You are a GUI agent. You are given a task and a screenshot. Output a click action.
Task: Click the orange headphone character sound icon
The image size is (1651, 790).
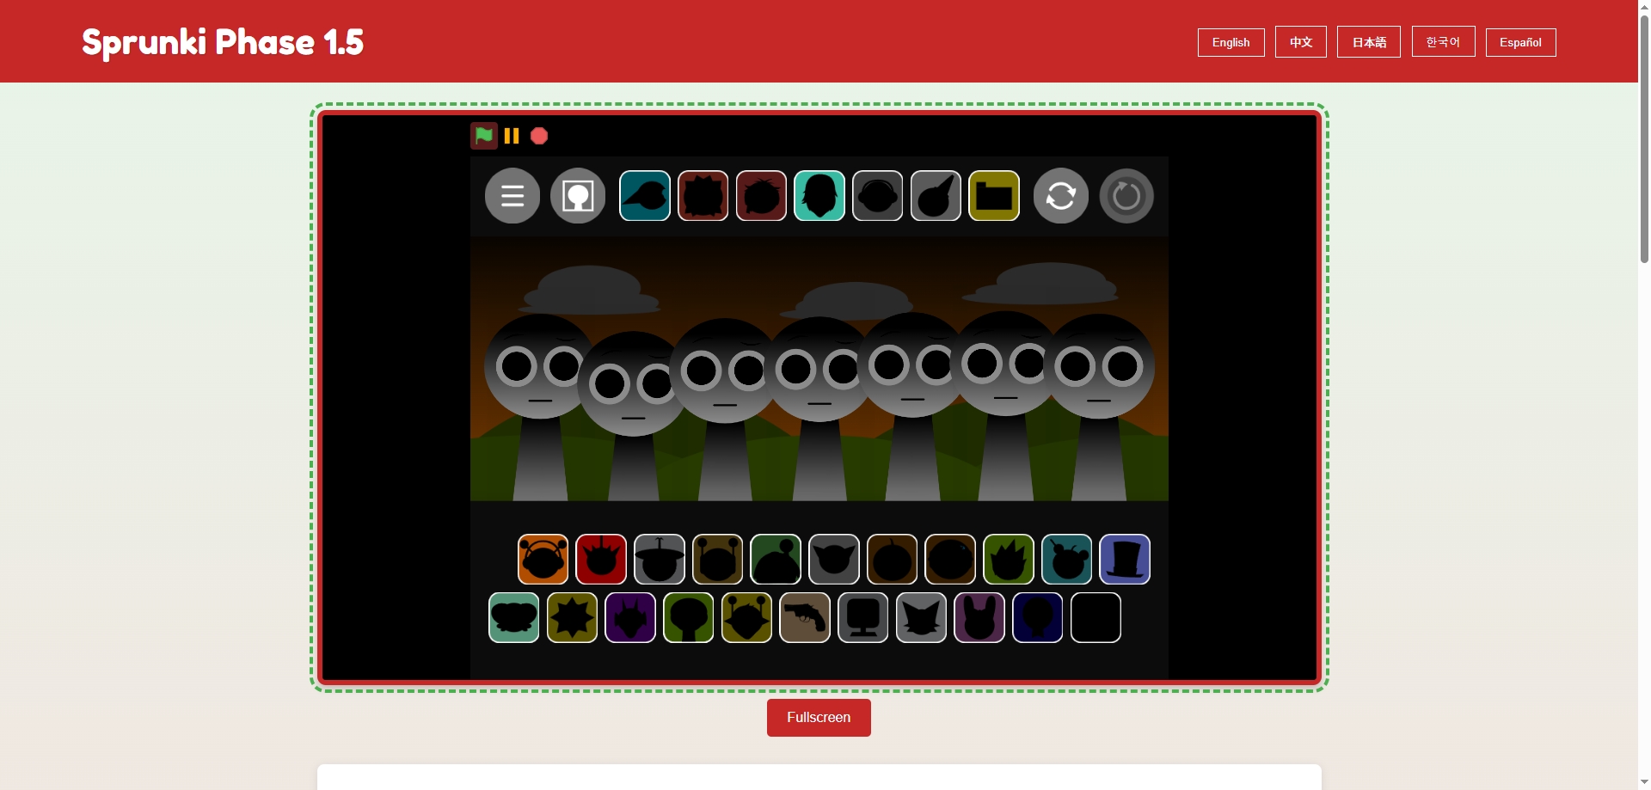tap(543, 559)
